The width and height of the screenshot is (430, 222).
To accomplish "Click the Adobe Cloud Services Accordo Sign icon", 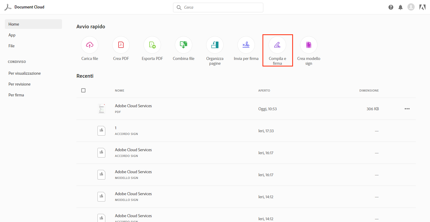I will tap(101, 153).
